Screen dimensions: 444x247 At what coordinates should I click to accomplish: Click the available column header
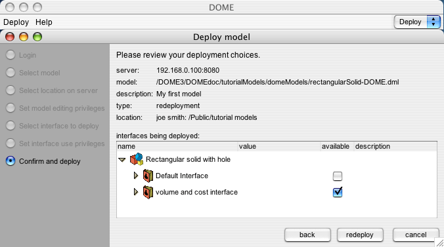point(337,146)
